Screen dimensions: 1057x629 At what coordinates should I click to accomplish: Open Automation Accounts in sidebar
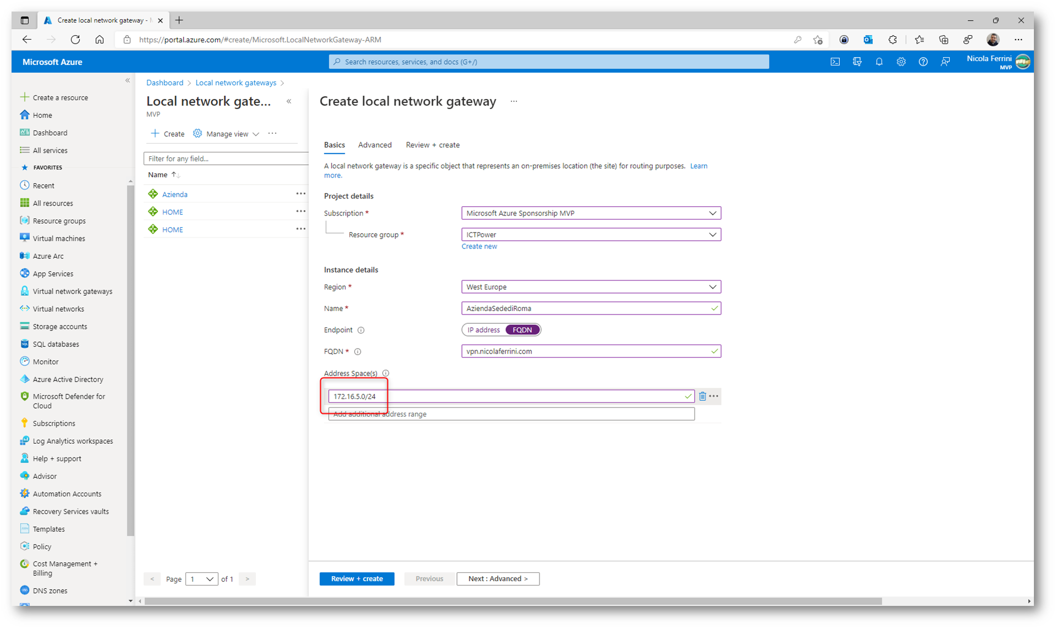point(67,494)
